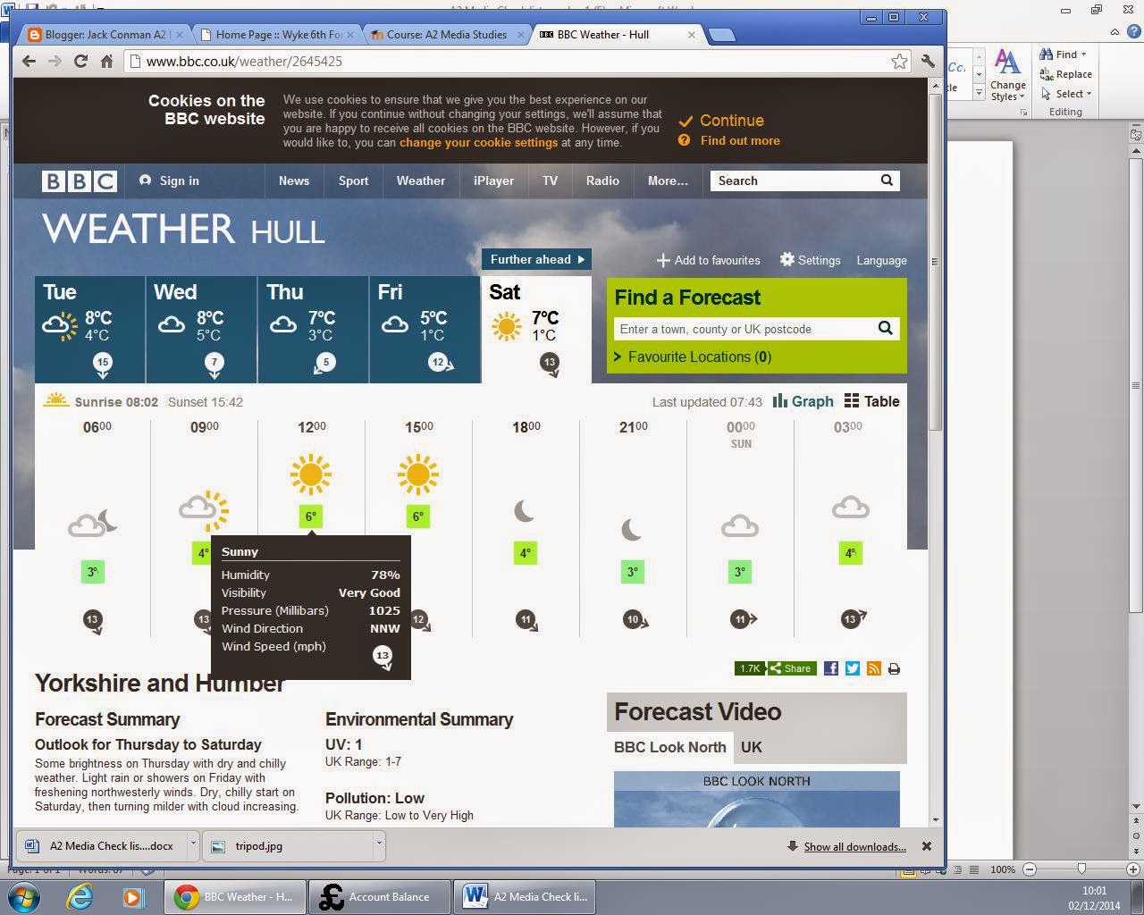Screen dimensions: 1144x915
Task: Switch to the Home Page :: Wyke 6th Form tab
Action: pos(279,35)
